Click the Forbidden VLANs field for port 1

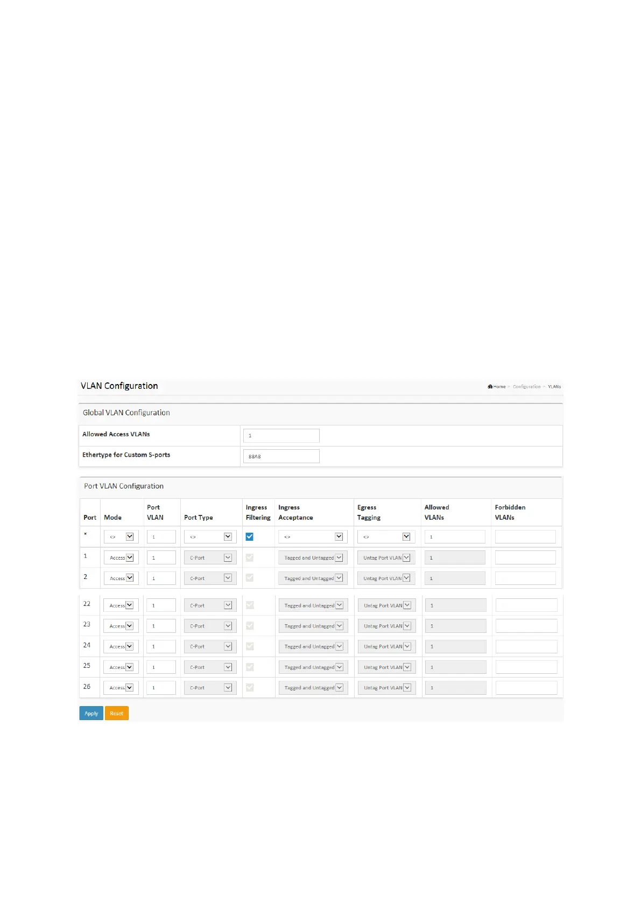click(x=525, y=557)
